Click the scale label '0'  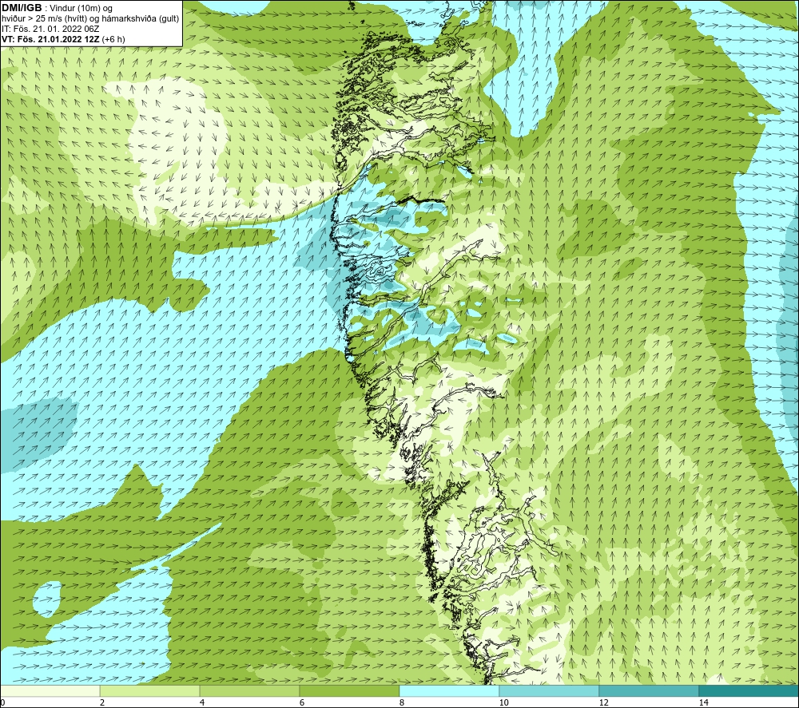pyautogui.click(x=2, y=703)
